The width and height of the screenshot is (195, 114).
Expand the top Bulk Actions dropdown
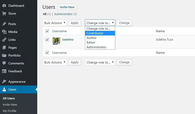pos(55,23)
